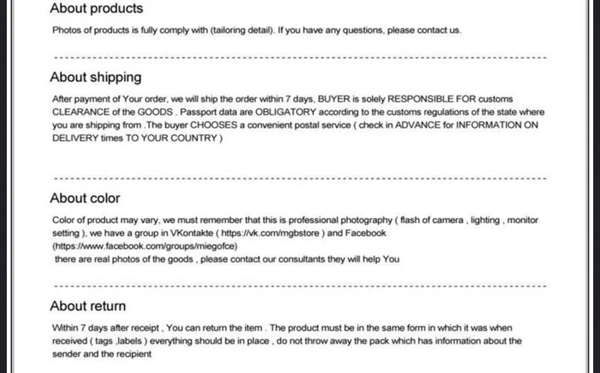Click the dashed divider below About products
The height and width of the screenshot is (373, 600).
pyautogui.click(x=301, y=58)
